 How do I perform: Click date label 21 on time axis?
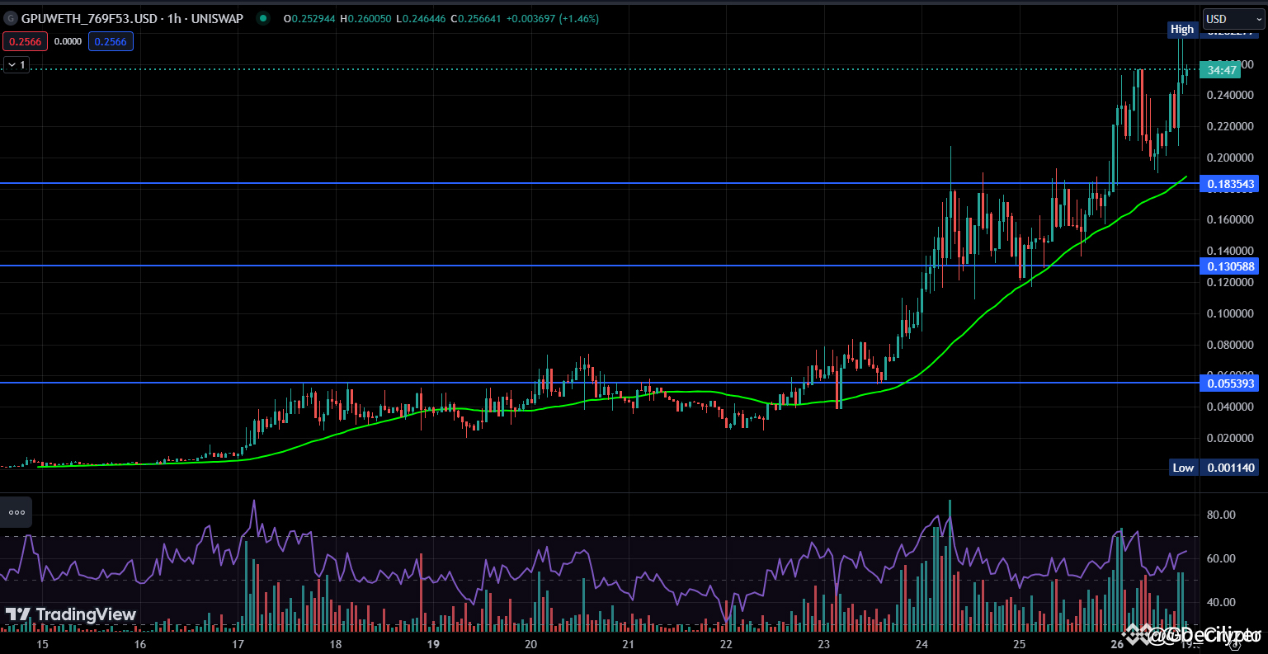click(629, 644)
